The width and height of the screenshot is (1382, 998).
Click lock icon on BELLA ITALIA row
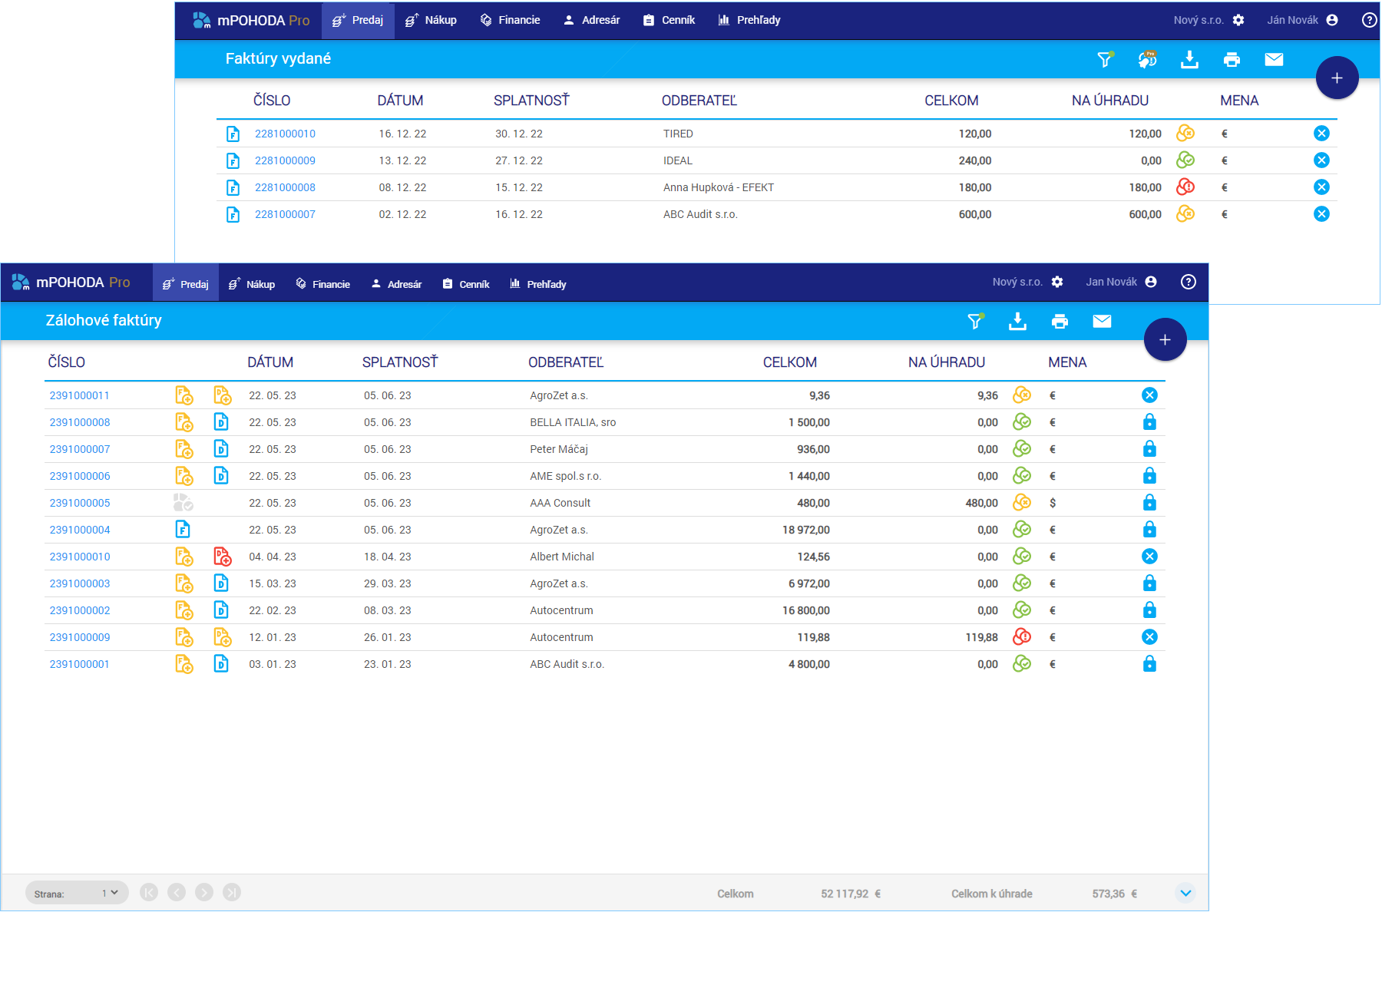coord(1149,422)
